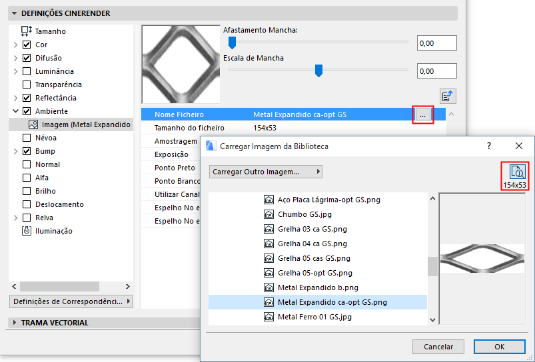Image resolution: width=535 pixels, height=362 pixels.
Task: Expand the Trama Vectorial section
Action: [x=15, y=323]
